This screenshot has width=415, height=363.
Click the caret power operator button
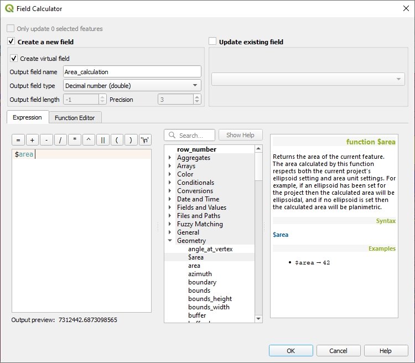point(89,140)
